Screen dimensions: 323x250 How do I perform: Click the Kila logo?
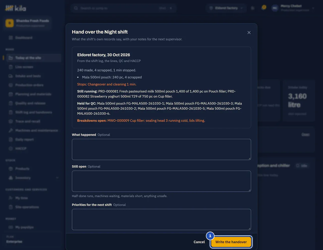point(16,8)
